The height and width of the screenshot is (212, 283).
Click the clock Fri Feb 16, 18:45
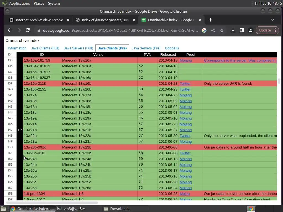pos(268,3)
